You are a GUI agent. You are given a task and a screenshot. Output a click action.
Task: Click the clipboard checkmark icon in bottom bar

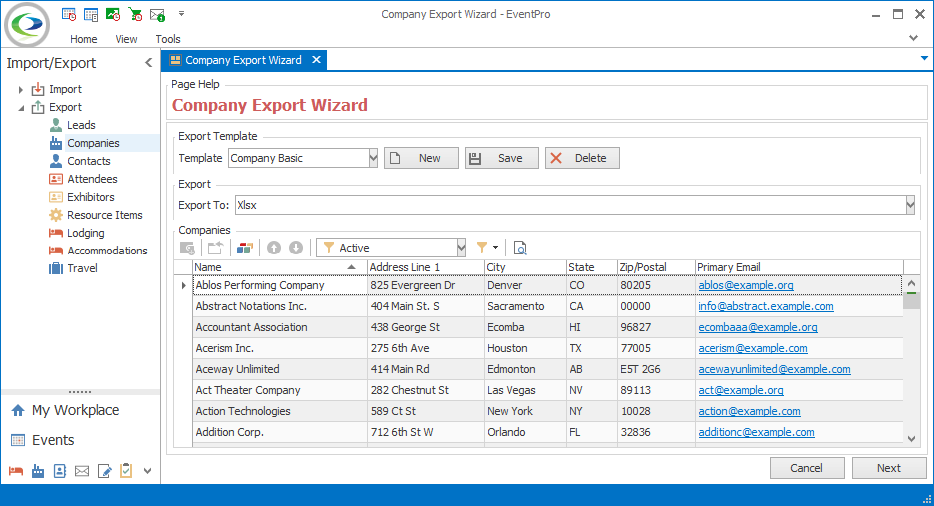(x=126, y=471)
